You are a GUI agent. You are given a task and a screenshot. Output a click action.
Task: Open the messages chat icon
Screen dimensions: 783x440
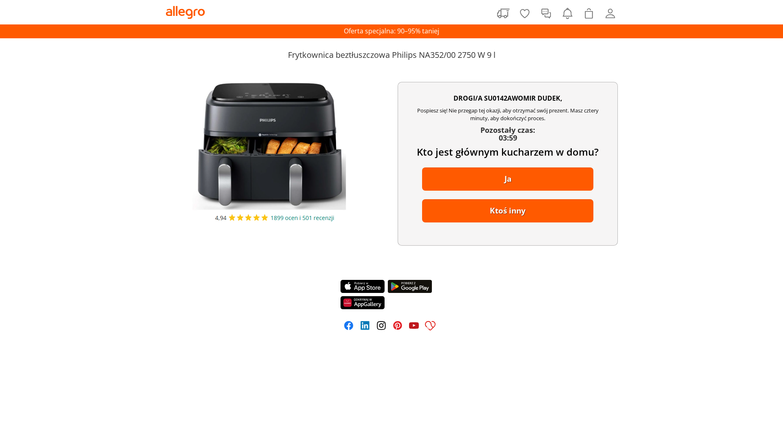(546, 13)
